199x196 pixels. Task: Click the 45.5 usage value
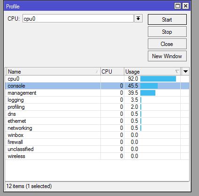coord(133,86)
